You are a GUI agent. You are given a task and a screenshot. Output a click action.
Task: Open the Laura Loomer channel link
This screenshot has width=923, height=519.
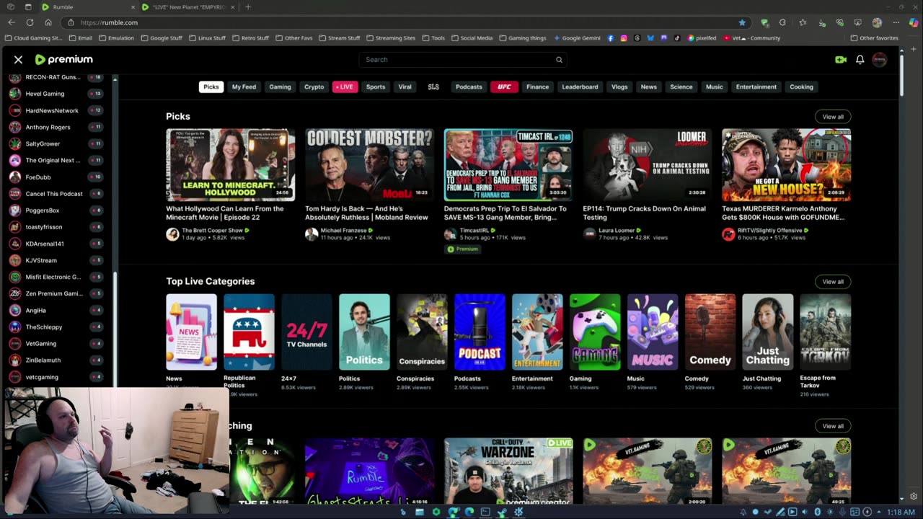(618, 230)
